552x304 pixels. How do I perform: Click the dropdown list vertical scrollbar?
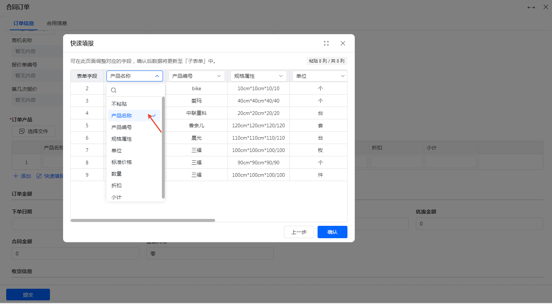tap(163, 147)
